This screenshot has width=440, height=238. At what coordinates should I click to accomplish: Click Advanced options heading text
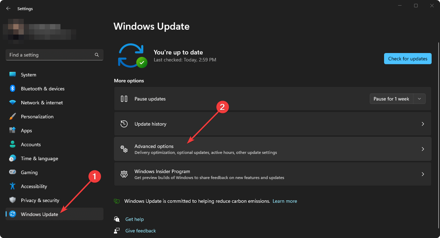[154, 146]
